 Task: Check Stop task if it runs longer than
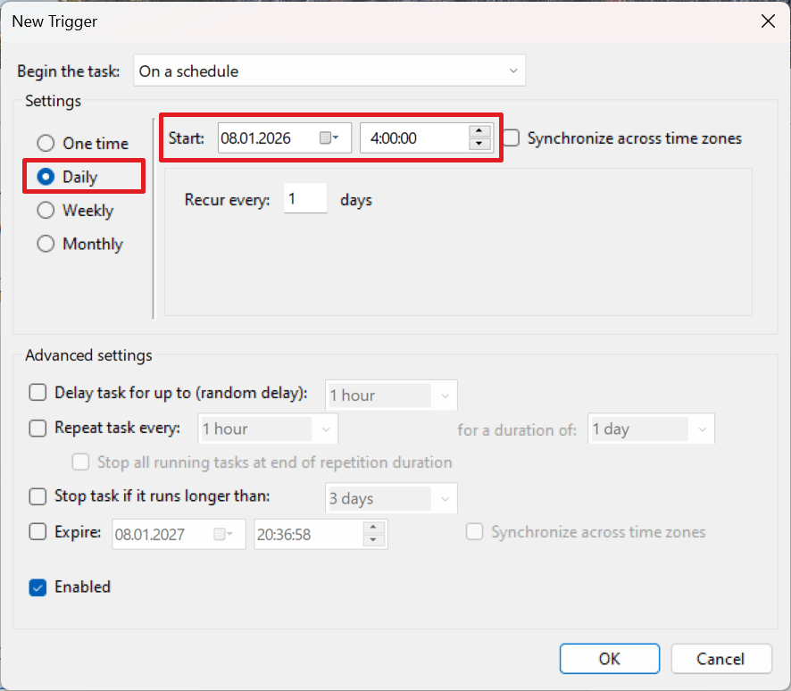click(x=38, y=498)
